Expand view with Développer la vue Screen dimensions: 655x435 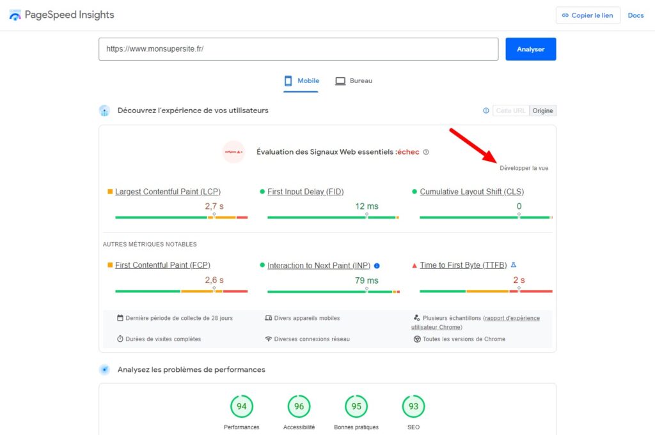point(524,168)
